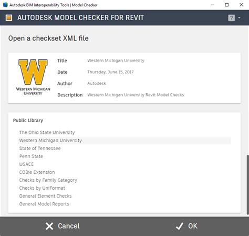
Task: Select the USACE checkset
Action: pyautogui.click(x=26, y=164)
